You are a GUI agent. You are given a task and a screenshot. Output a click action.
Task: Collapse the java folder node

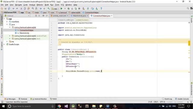[x=7, y=25]
